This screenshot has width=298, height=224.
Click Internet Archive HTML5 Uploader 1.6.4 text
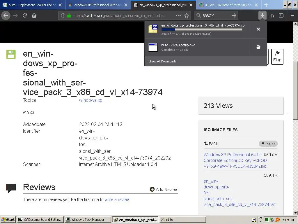point(118,164)
